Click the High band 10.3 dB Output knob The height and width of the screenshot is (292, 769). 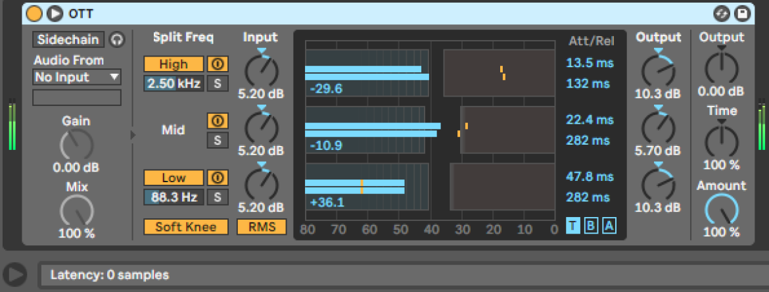658,70
